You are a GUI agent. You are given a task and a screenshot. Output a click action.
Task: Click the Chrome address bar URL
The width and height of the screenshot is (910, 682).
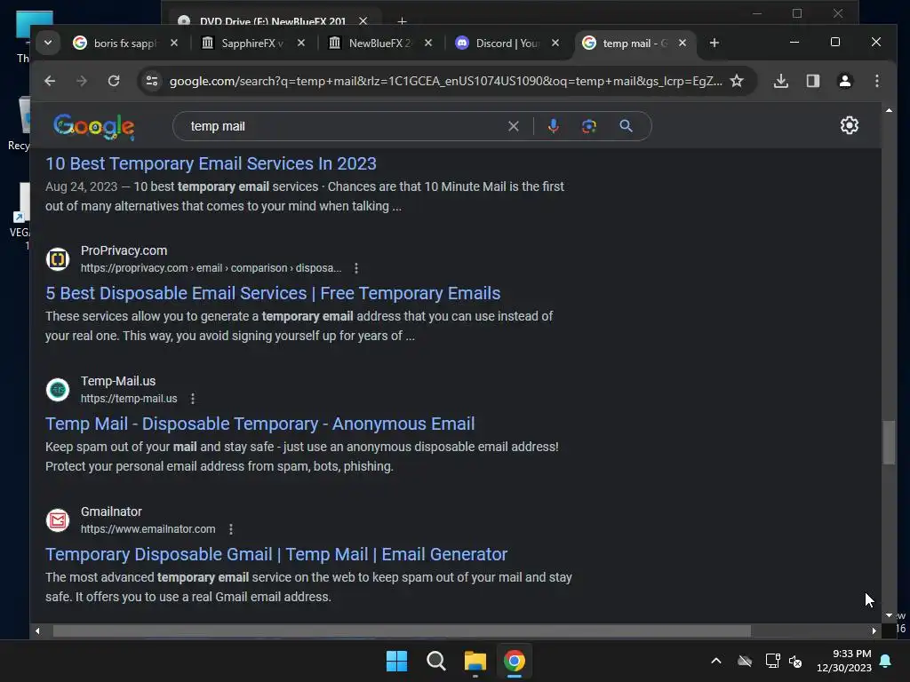tap(445, 81)
